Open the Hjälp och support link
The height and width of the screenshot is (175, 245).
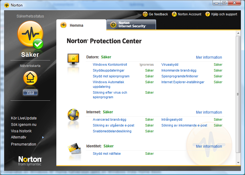(x=224, y=14)
